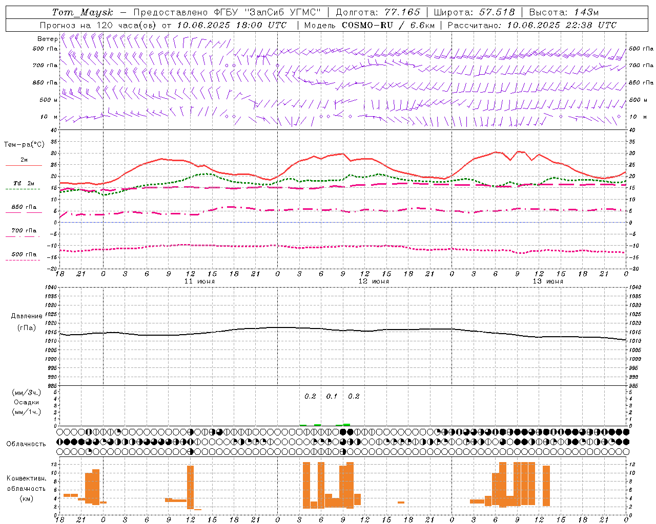Click the Давление panel label
Viewport: 656px width, 524px height.
27,316
